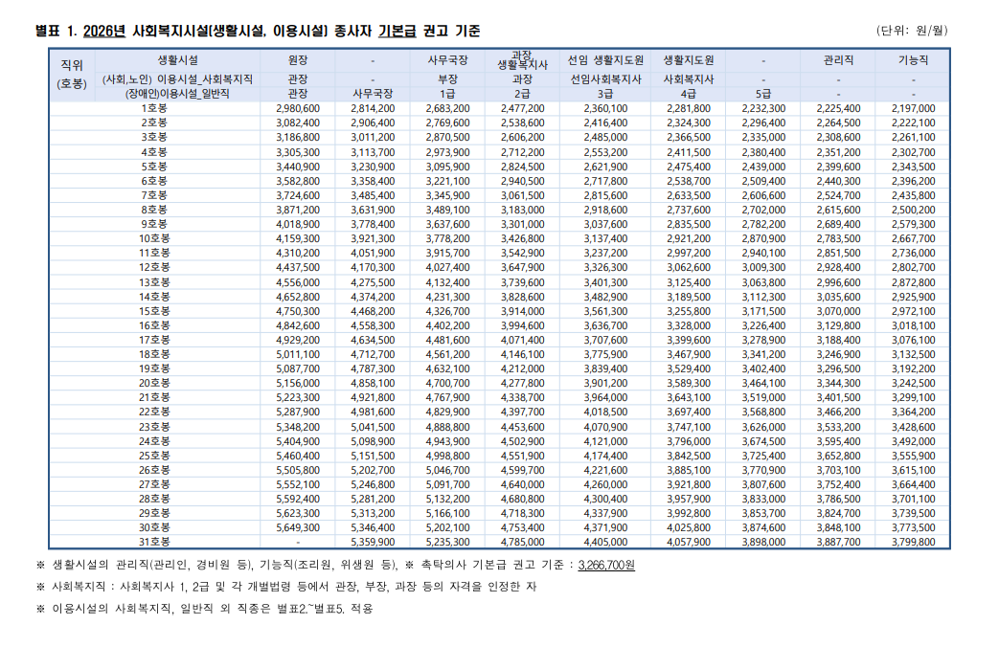The width and height of the screenshot is (999, 647).
Task: Click the value 3,011,200 in 3호봉 row
Action: (373, 137)
